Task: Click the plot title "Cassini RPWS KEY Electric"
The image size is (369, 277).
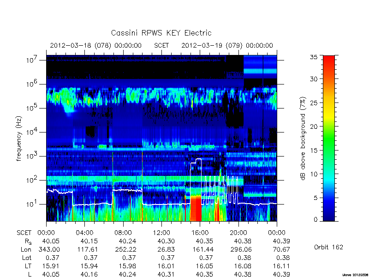Action: point(161,33)
